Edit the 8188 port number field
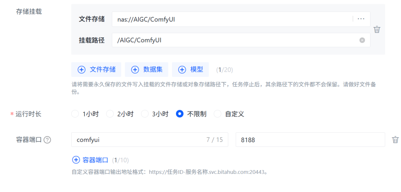The height and width of the screenshot is (192, 401). click(x=310, y=140)
